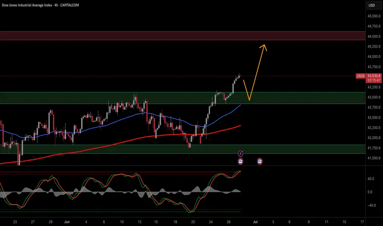Click the 20 date on the time axis
The width and height of the screenshot is (383, 226).
coord(193,222)
